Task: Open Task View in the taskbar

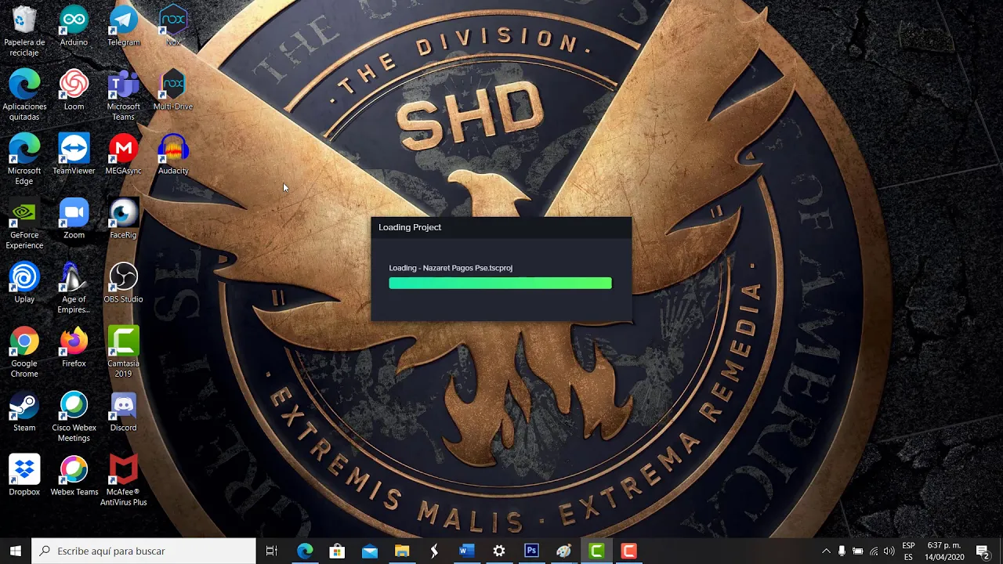Action: [x=272, y=551]
